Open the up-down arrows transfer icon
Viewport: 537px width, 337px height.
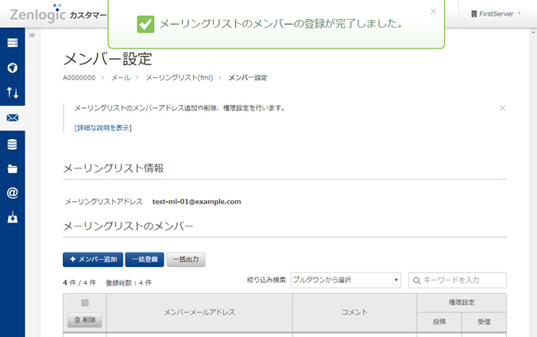click(x=12, y=93)
